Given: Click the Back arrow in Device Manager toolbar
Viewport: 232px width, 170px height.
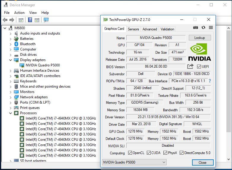Looking at the screenshot, I should coord(5,20).
